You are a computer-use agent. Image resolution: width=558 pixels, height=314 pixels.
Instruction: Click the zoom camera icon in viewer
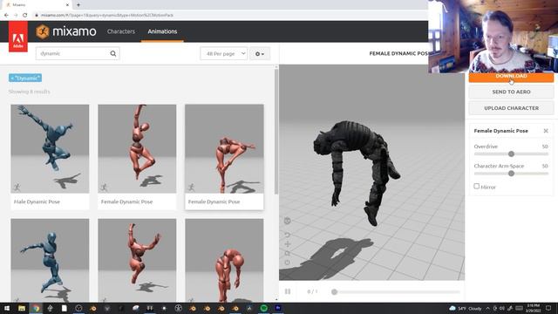coord(288,254)
